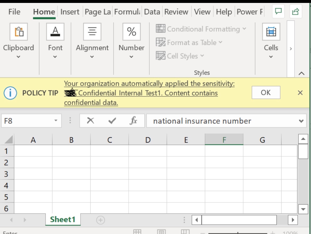311x234 pixels.
Task: Click the Name Box showing F8
Action: (31, 121)
